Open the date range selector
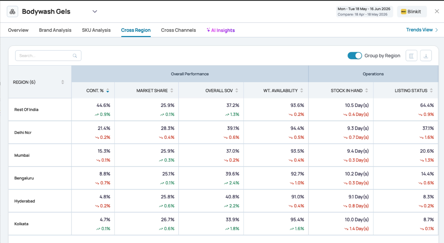444x243 pixels. pos(364,11)
